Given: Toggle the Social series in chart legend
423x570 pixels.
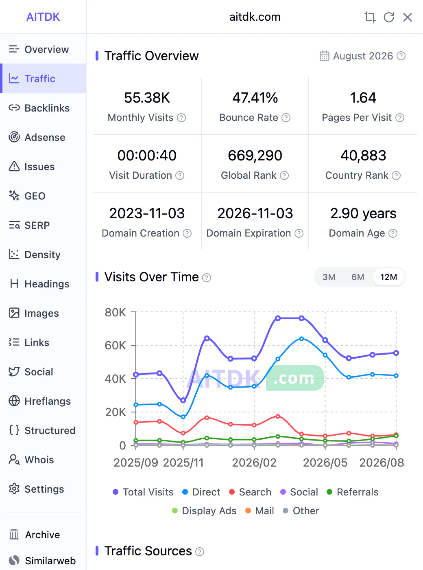Looking at the screenshot, I should (x=299, y=492).
